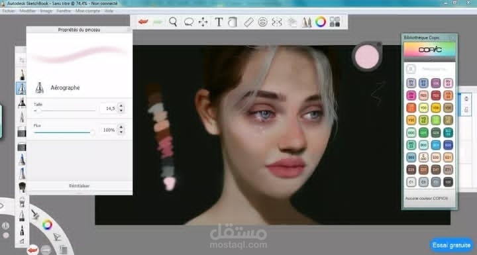Viewport: 477px width, 255px height.
Task: Select the Text tool
Action: click(x=219, y=22)
